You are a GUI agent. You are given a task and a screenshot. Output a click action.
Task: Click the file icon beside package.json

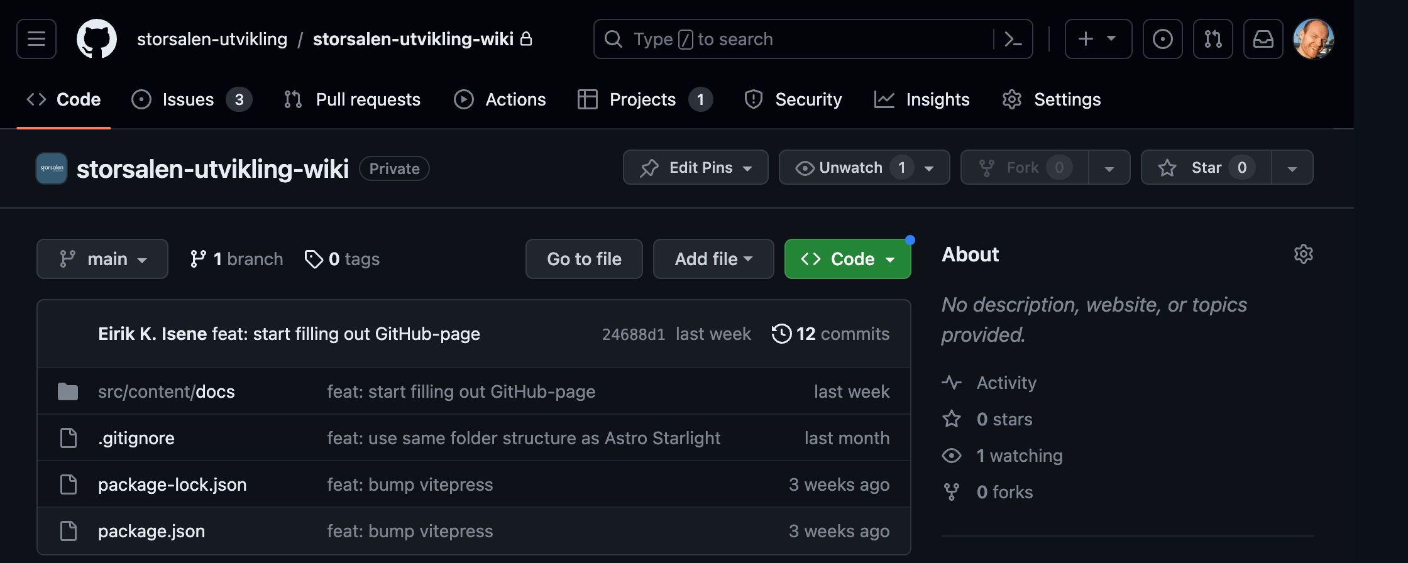(68, 531)
